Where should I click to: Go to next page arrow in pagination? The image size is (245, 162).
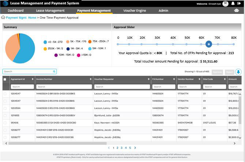(x=135, y=148)
